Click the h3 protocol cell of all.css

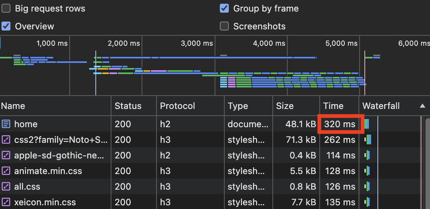tap(165, 187)
